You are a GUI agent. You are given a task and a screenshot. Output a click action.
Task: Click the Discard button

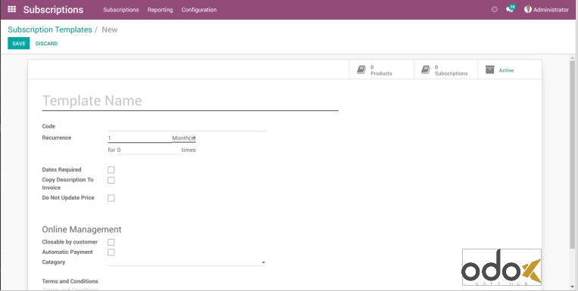pos(46,43)
